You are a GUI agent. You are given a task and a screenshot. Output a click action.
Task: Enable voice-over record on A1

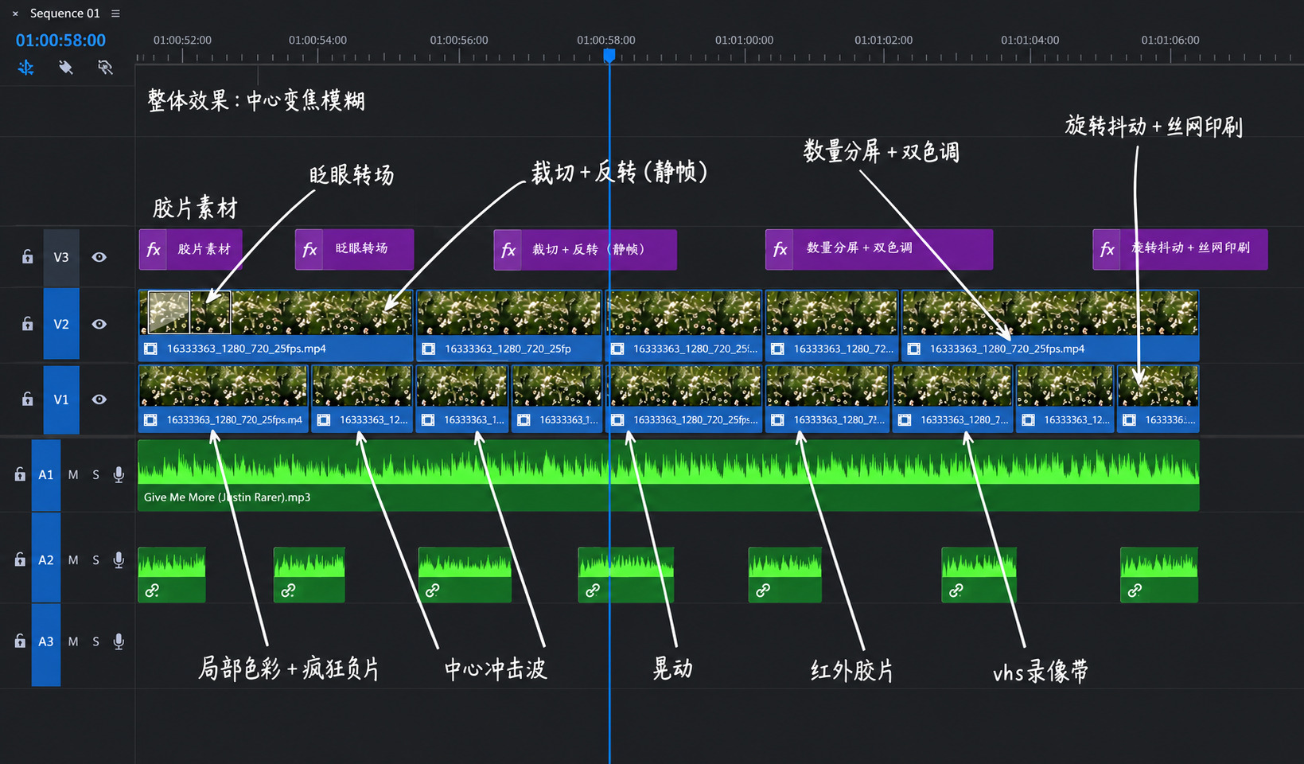[x=119, y=475]
